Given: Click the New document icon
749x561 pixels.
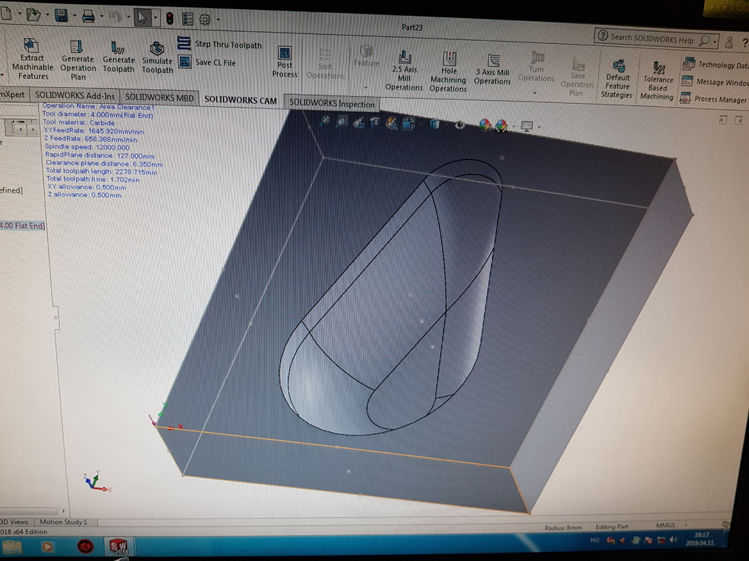Looking at the screenshot, I should 6,14.
